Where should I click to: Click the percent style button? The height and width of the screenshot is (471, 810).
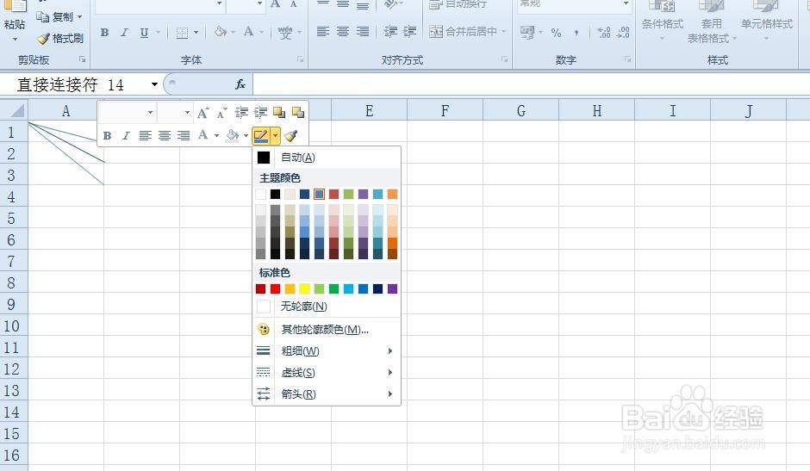point(556,33)
